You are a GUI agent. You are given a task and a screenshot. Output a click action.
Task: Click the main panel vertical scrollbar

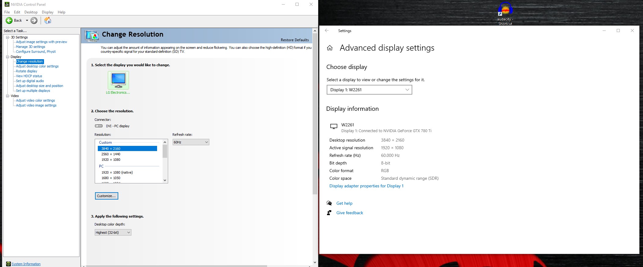[x=315, y=114]
